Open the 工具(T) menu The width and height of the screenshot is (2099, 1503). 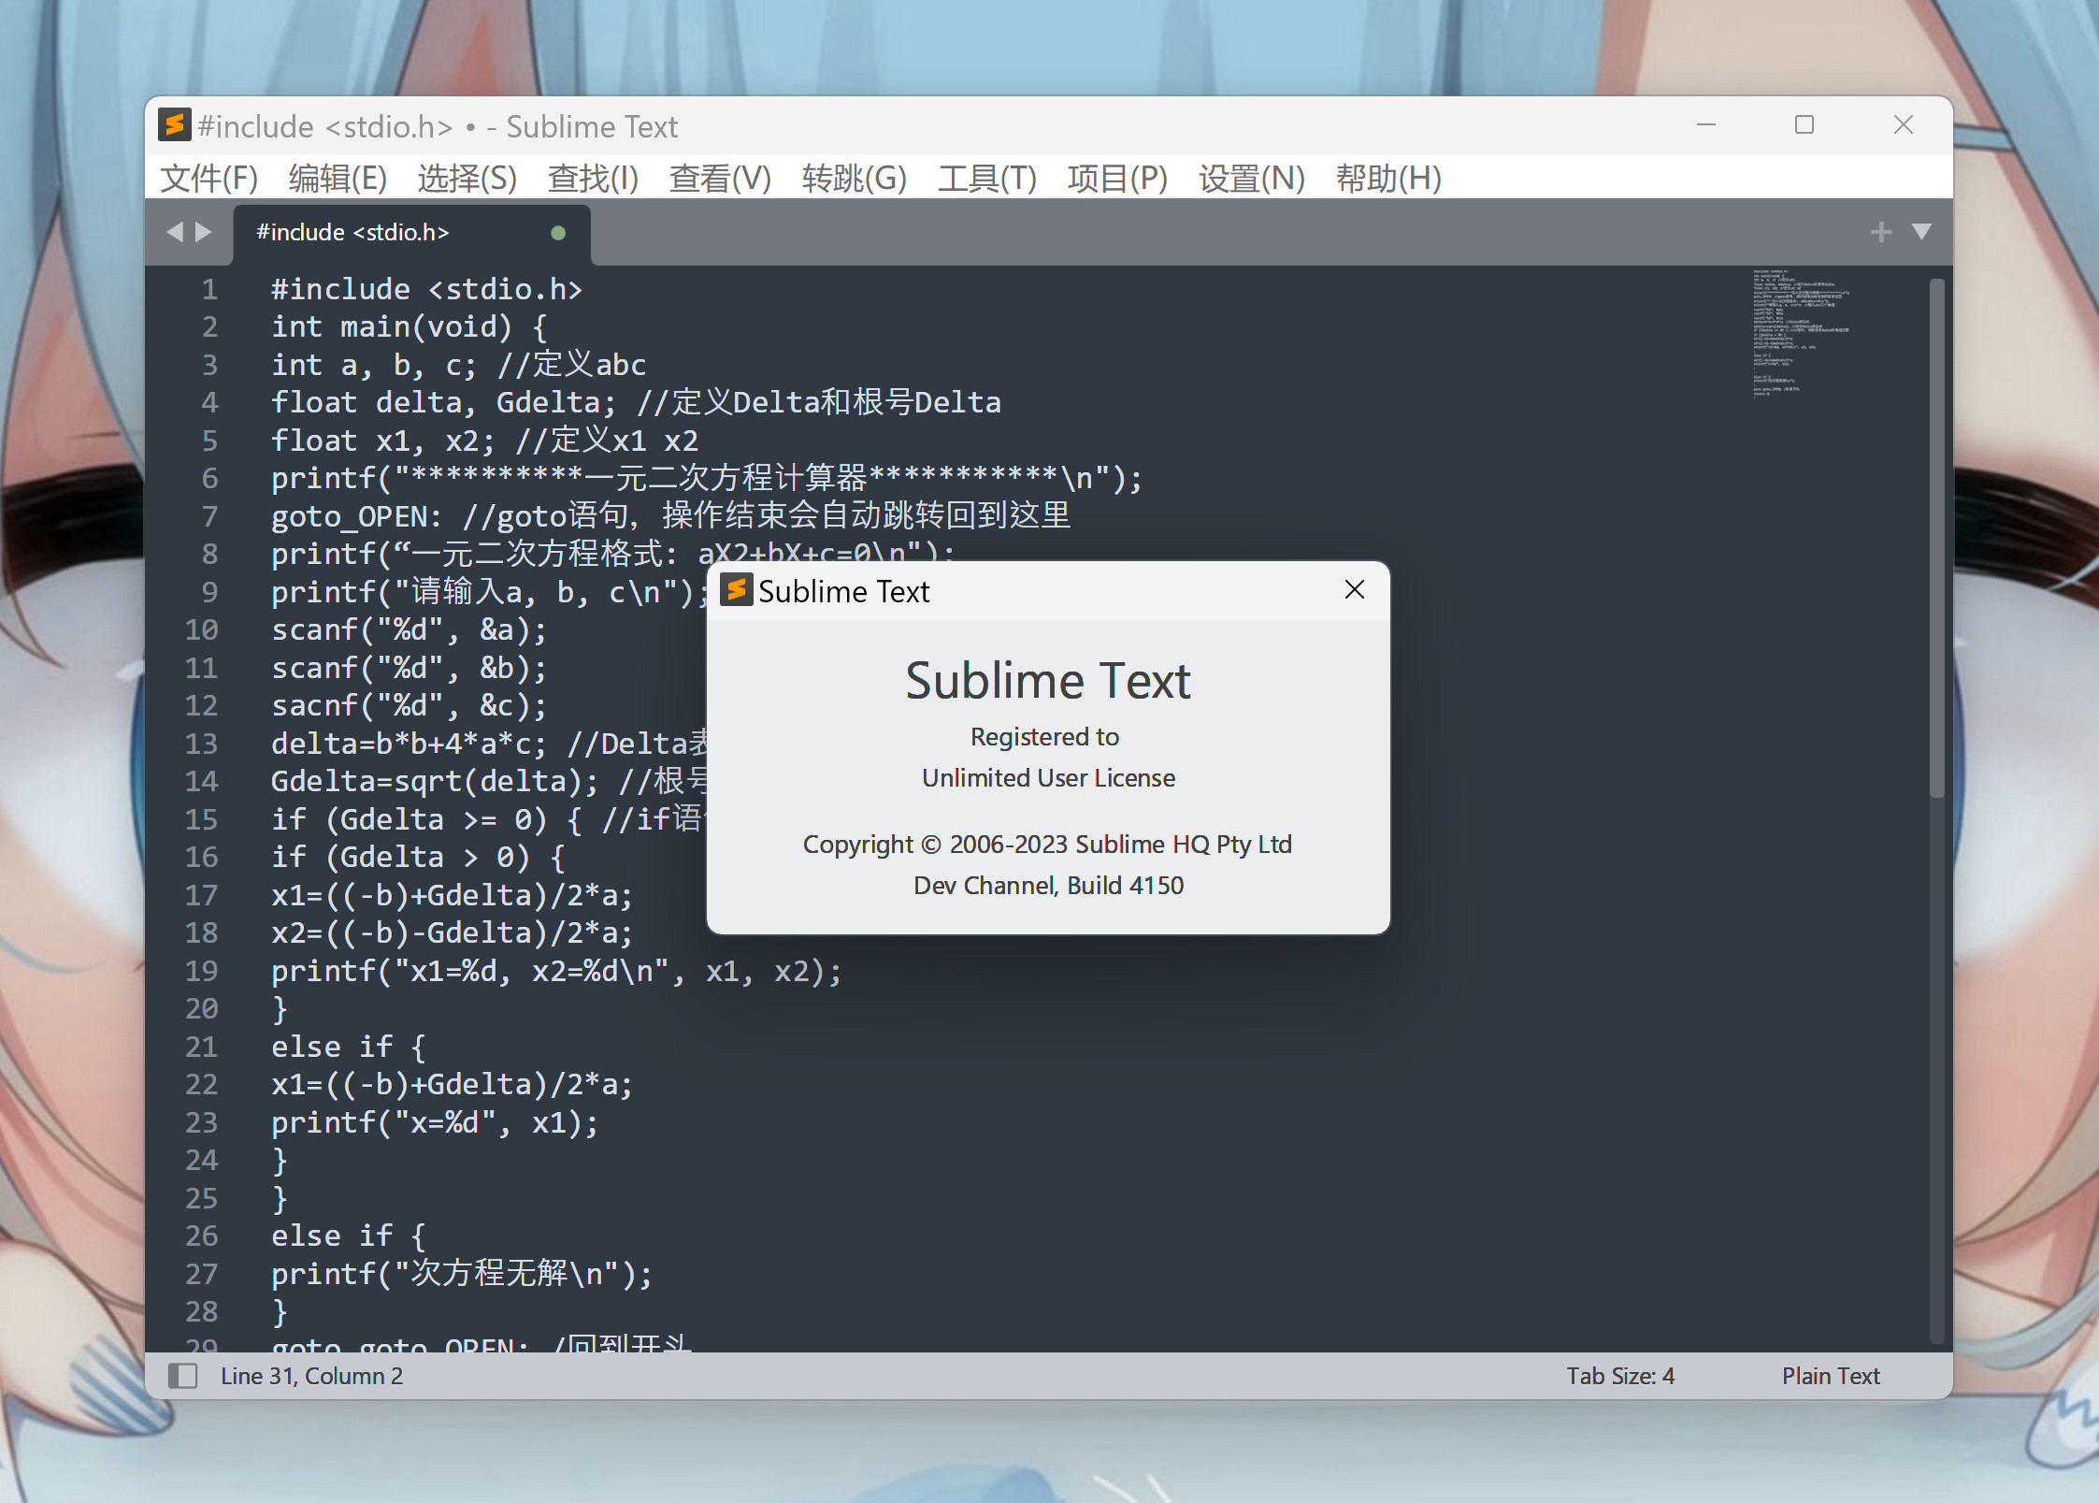[x=987, y=178]
